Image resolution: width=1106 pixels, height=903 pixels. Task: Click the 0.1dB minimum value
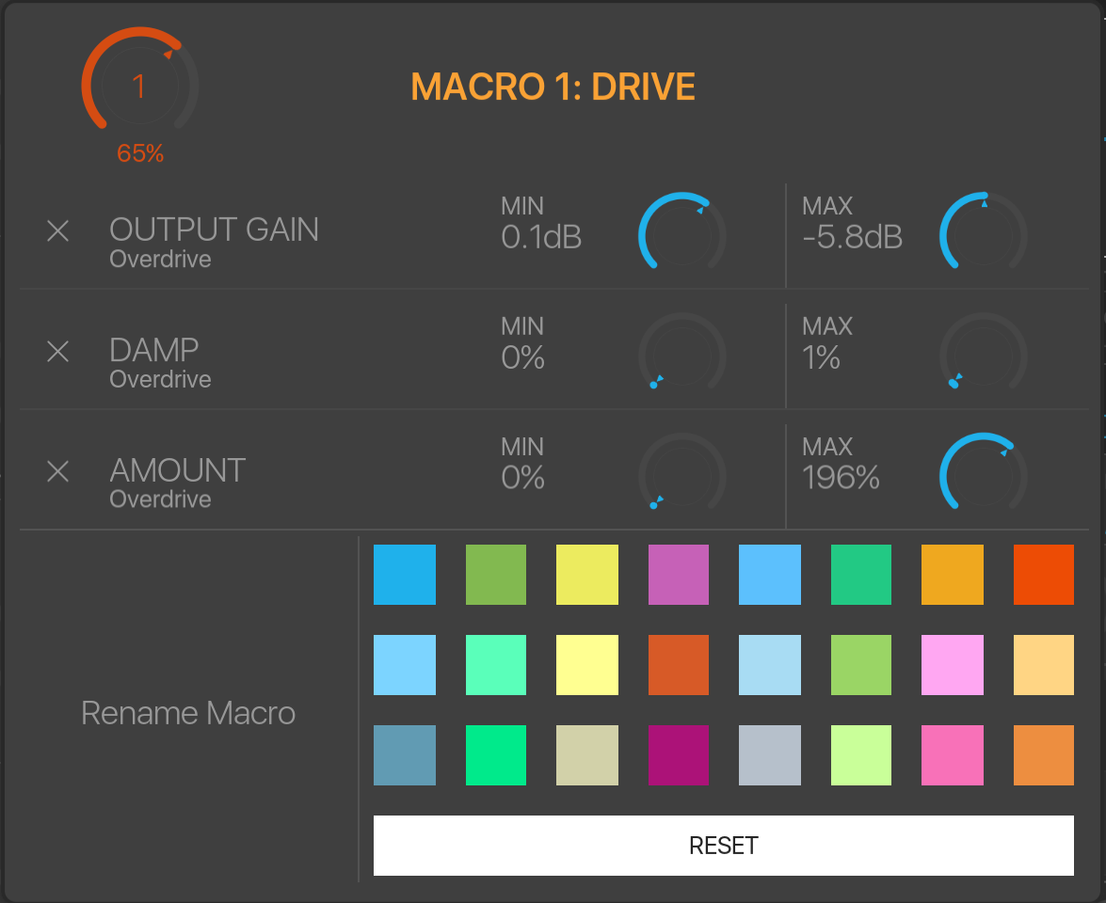(x=541, y=237)
